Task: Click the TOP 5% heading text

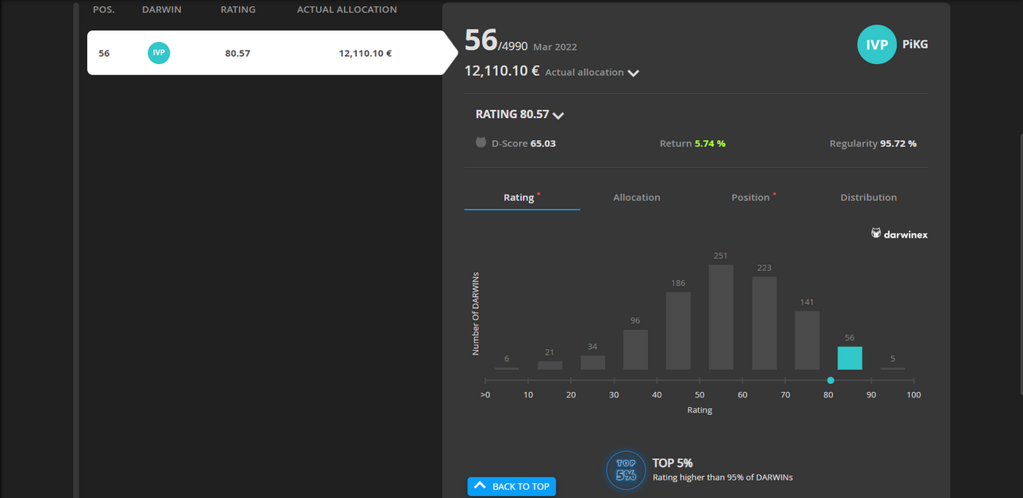Action: [672, 463]
